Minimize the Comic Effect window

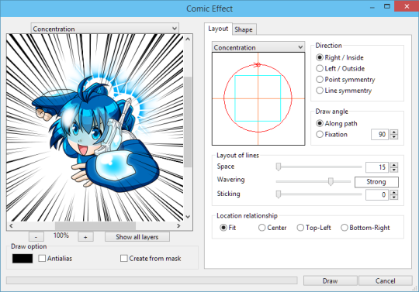point(372,7)
